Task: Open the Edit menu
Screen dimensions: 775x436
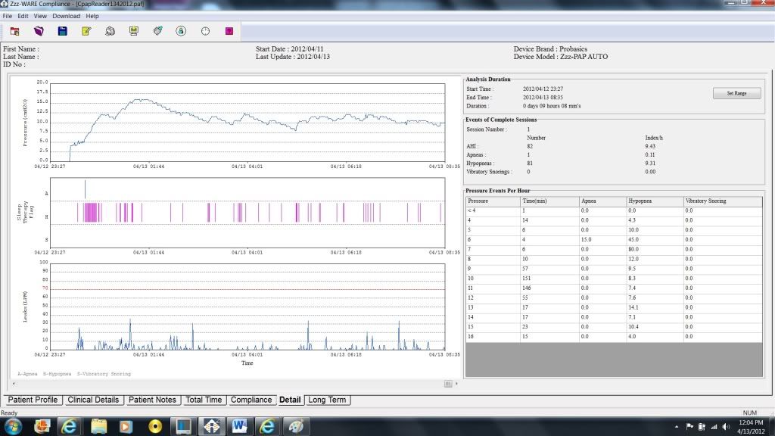Action: coord(23,16)
